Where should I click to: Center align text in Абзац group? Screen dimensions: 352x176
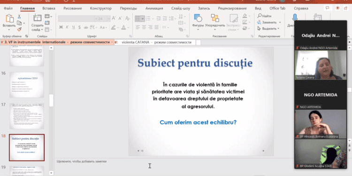click(x=144, y=27)
